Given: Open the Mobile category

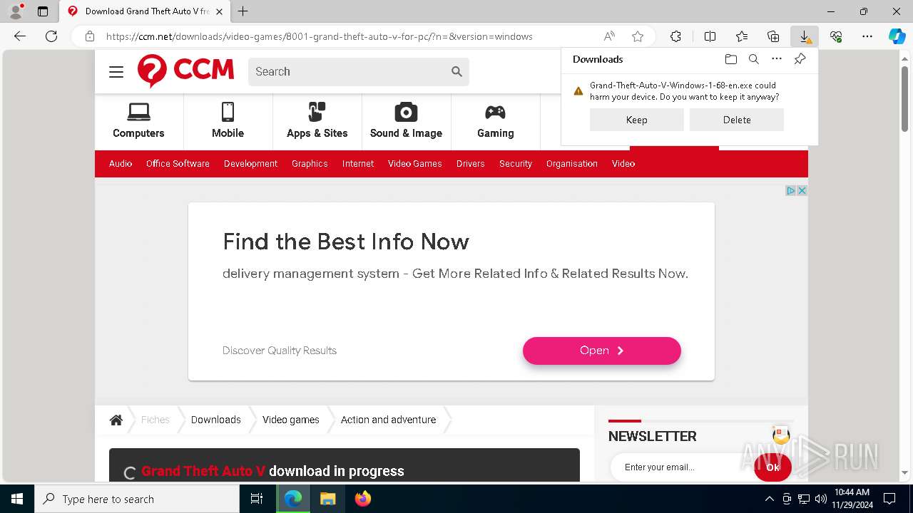Looking at the screenshot, I should tap(228, 120).
